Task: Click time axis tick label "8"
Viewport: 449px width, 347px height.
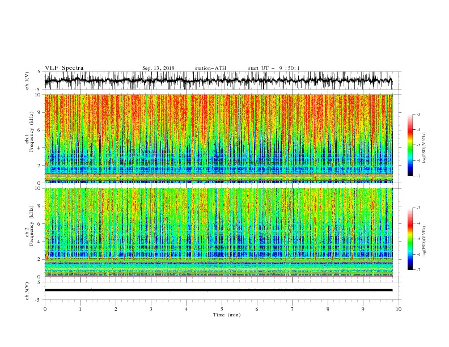Action: [328, 309]
